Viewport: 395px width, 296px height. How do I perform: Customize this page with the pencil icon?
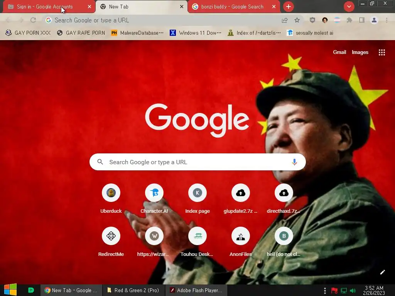tap(382, 272)
